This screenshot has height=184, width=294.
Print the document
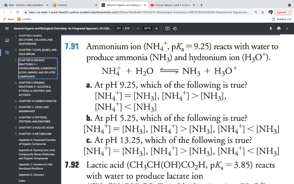pos(279,28)
